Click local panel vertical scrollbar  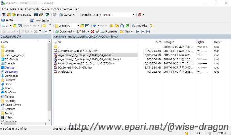pos(49,76)
